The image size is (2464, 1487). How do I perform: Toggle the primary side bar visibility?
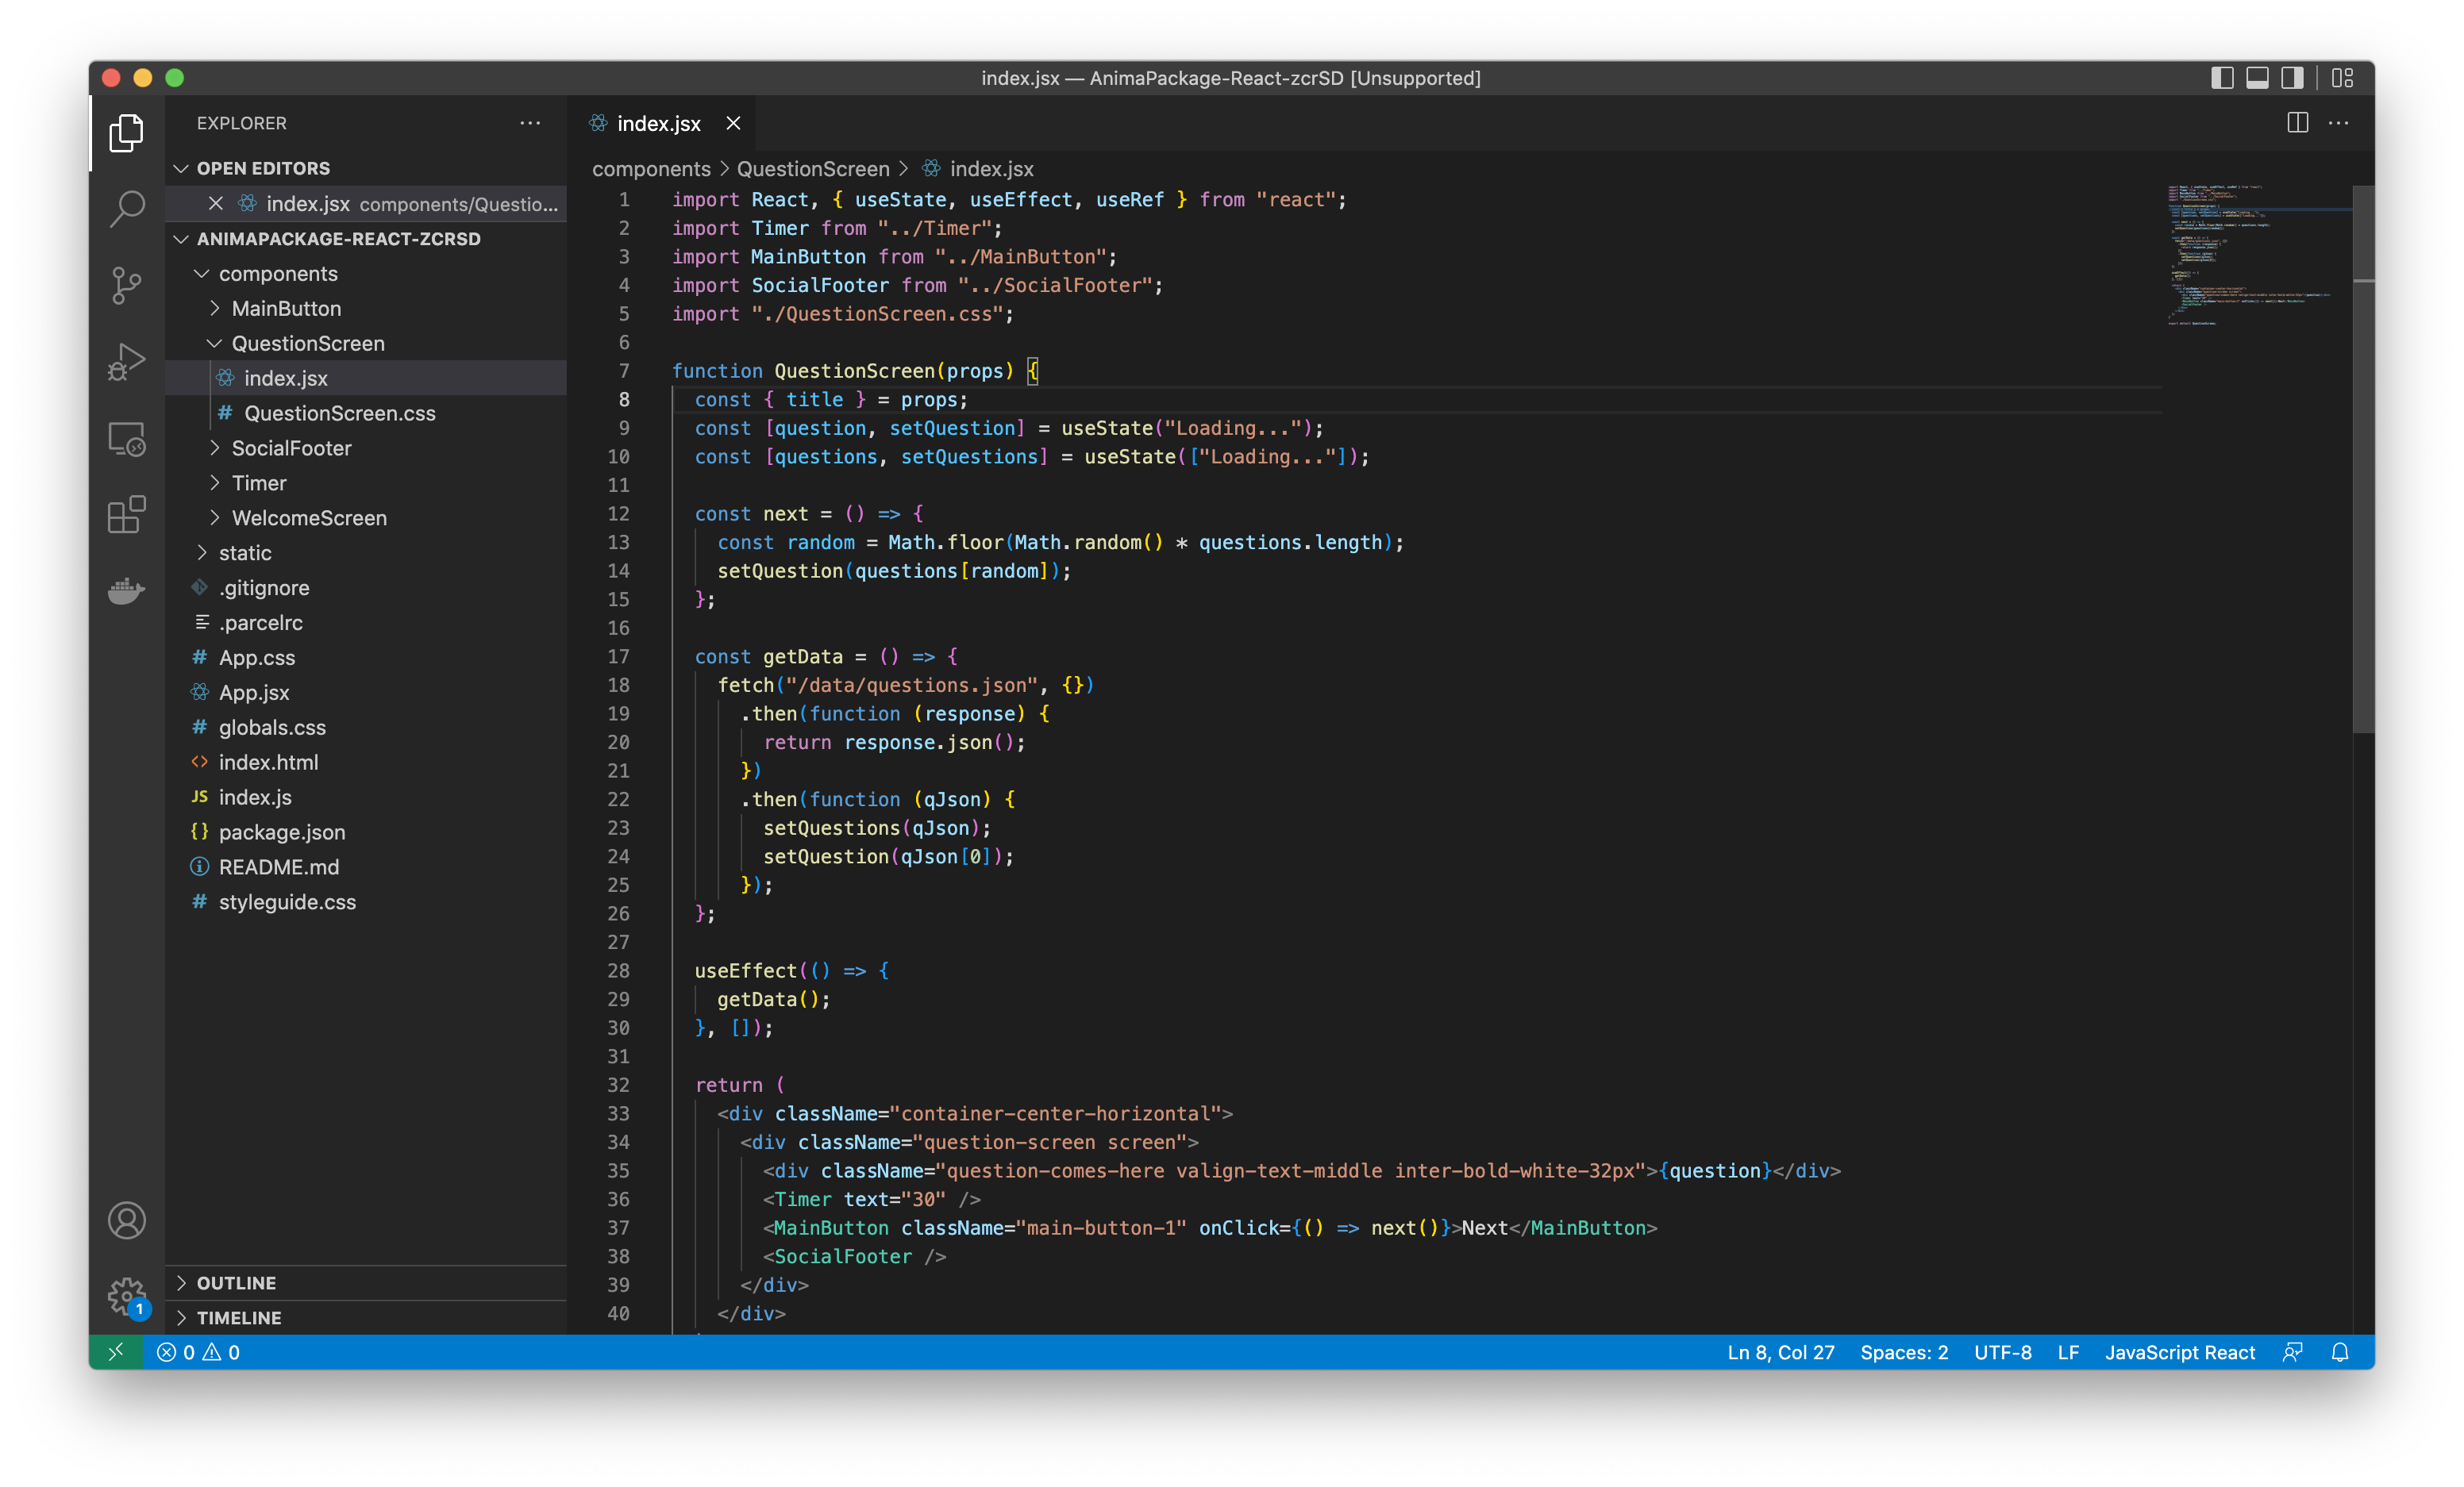point(2222,78)
